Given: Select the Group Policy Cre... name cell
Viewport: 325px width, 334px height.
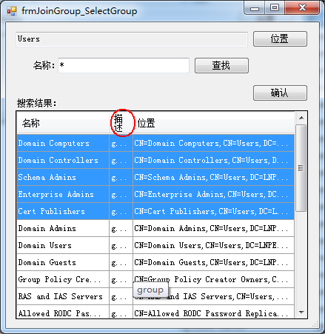Looking at the screenshot, I should click(x=63, y=279).
